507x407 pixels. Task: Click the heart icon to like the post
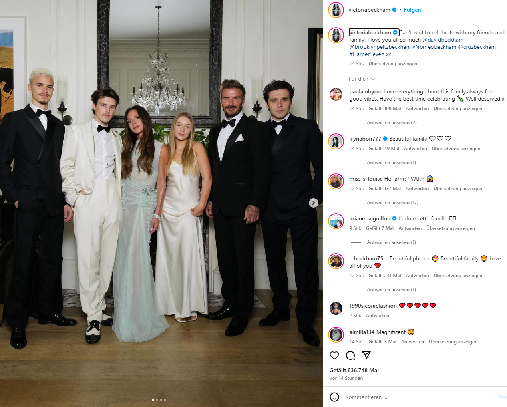(x=334, y=355)
